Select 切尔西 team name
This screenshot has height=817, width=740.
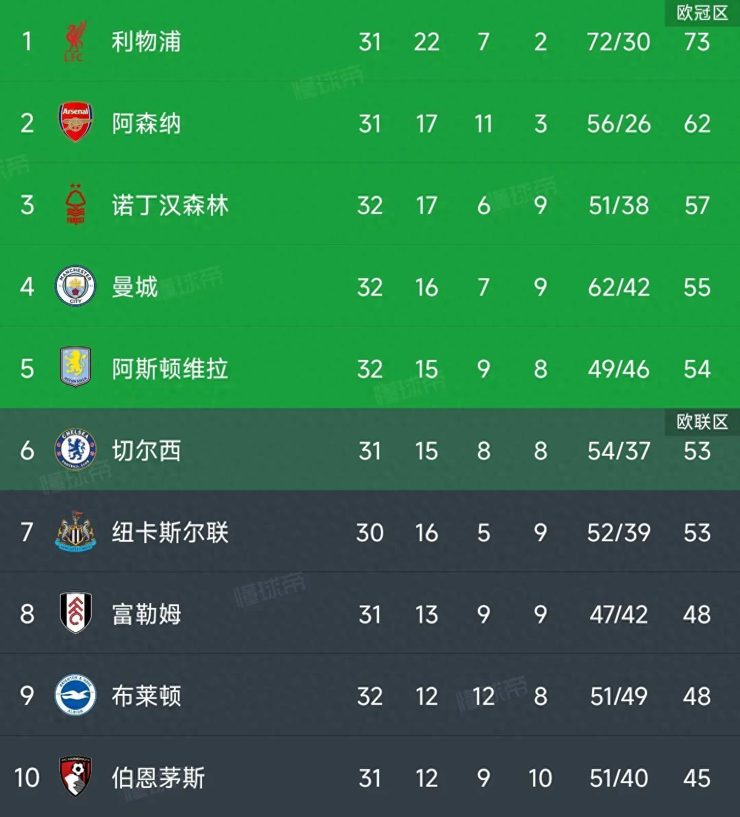click(146, 451)
